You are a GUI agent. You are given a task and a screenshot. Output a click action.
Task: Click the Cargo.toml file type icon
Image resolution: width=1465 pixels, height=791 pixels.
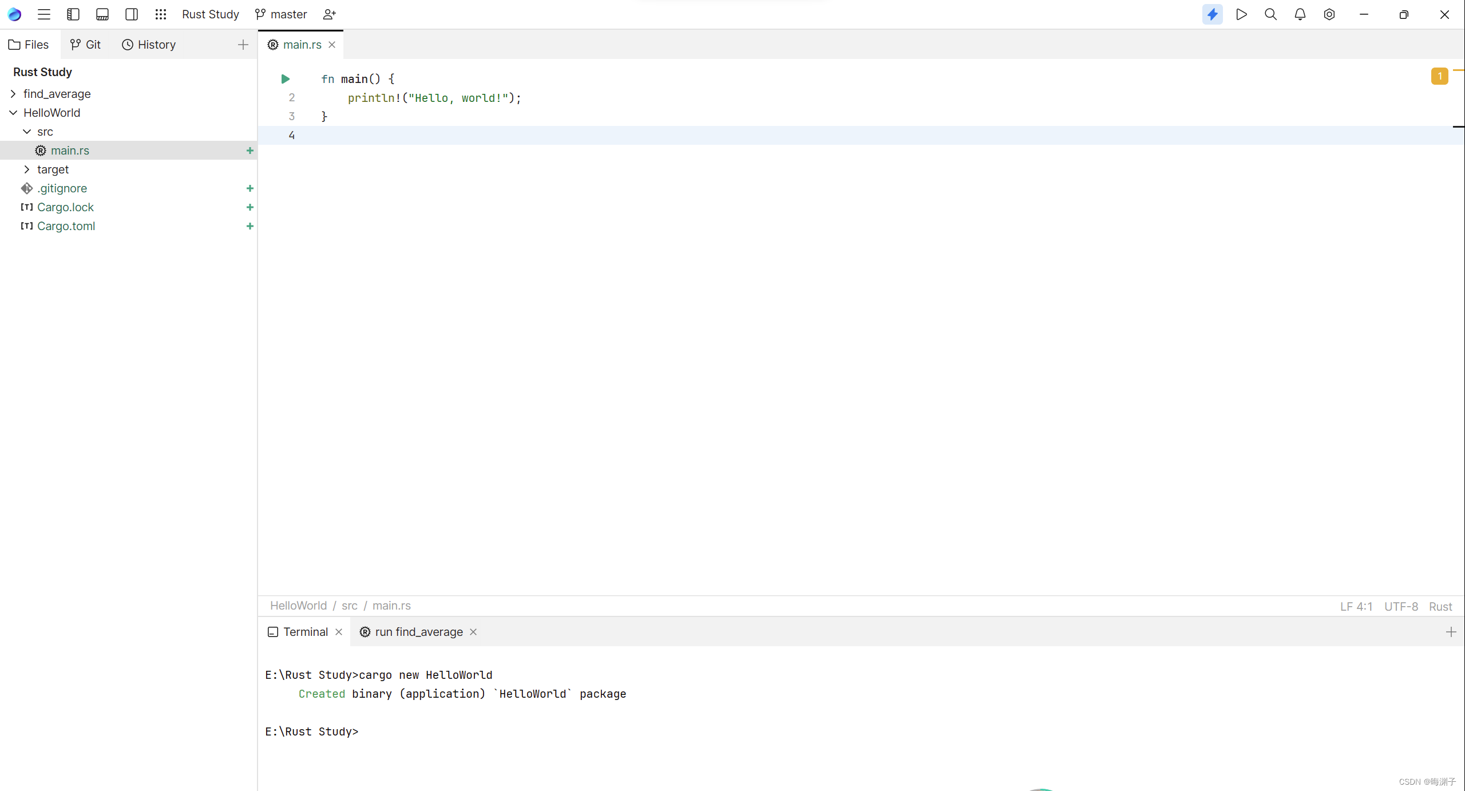point(27,226)
